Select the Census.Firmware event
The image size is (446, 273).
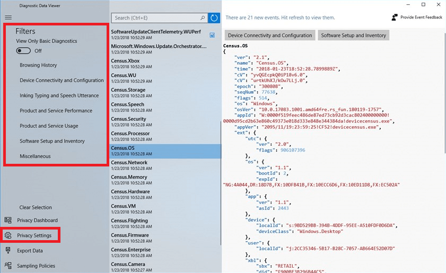[x=165, y=237]
